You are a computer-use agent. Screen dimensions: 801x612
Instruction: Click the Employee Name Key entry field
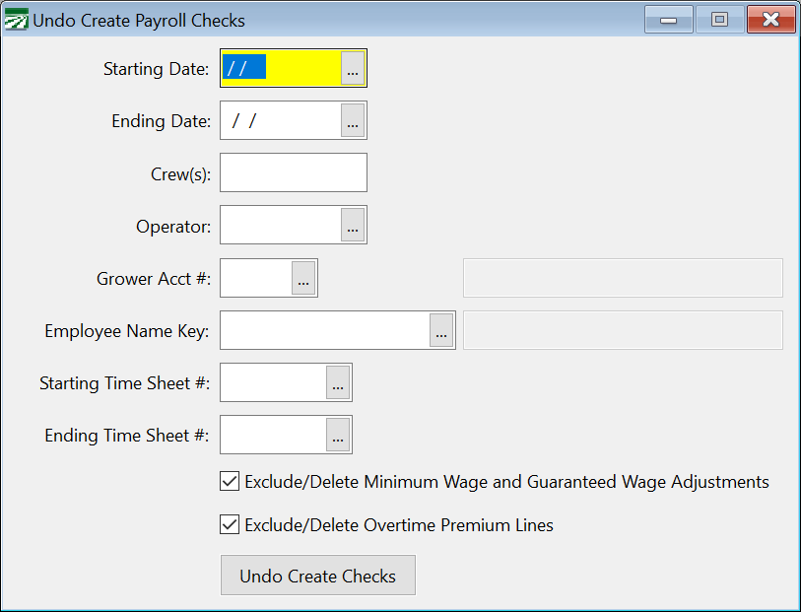click(x=325, y=330)
